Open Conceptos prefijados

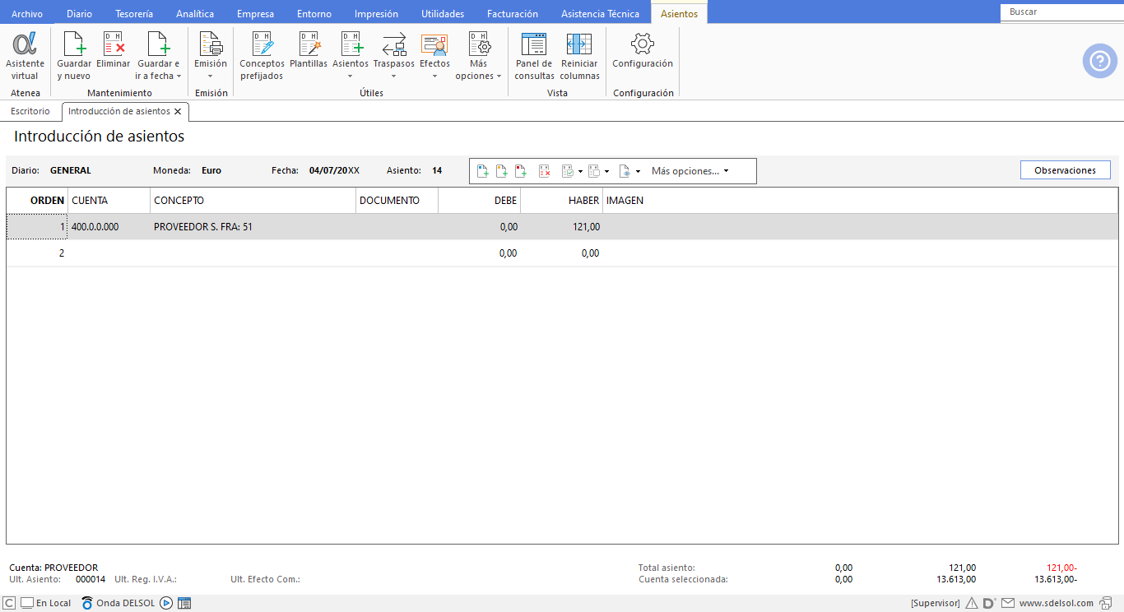[x=262, y=56]
